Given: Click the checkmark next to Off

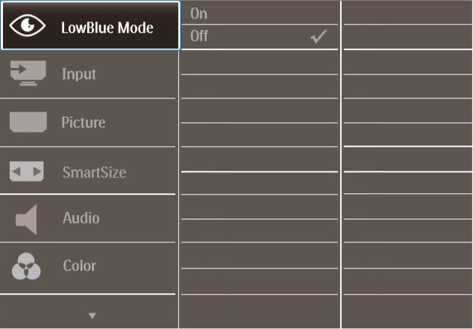Looking at the screenshot, I should (x=319, y=37).
